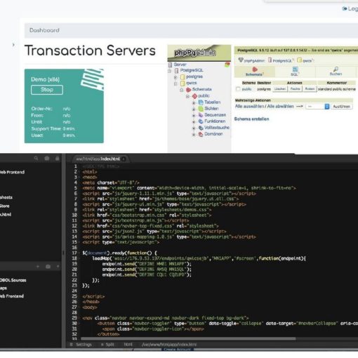Expand the sidebar chevron left of Transaction Servers
The image size is (358, 358).
coord(13,44)
